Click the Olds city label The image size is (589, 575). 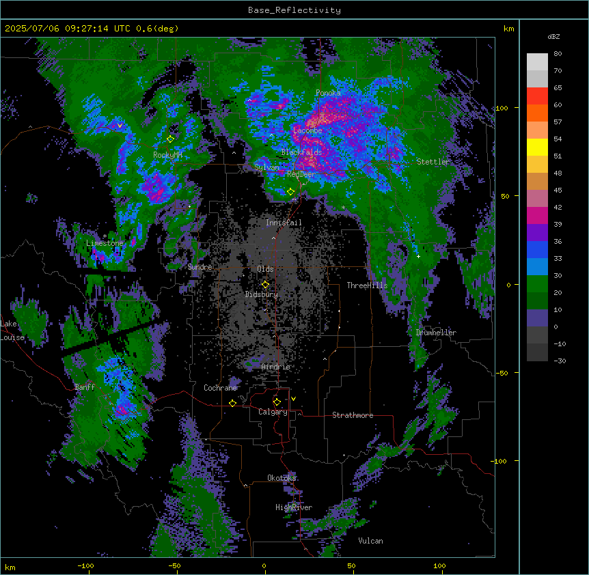coord(265,269)
